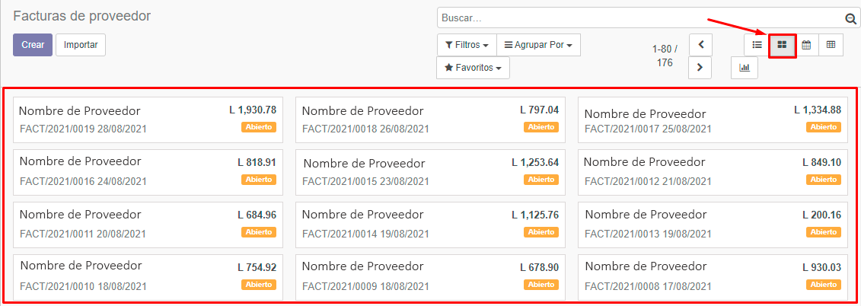Screen dimensions: 861x306
Task: Focus the Buscar search field
Action: [639, 18]
